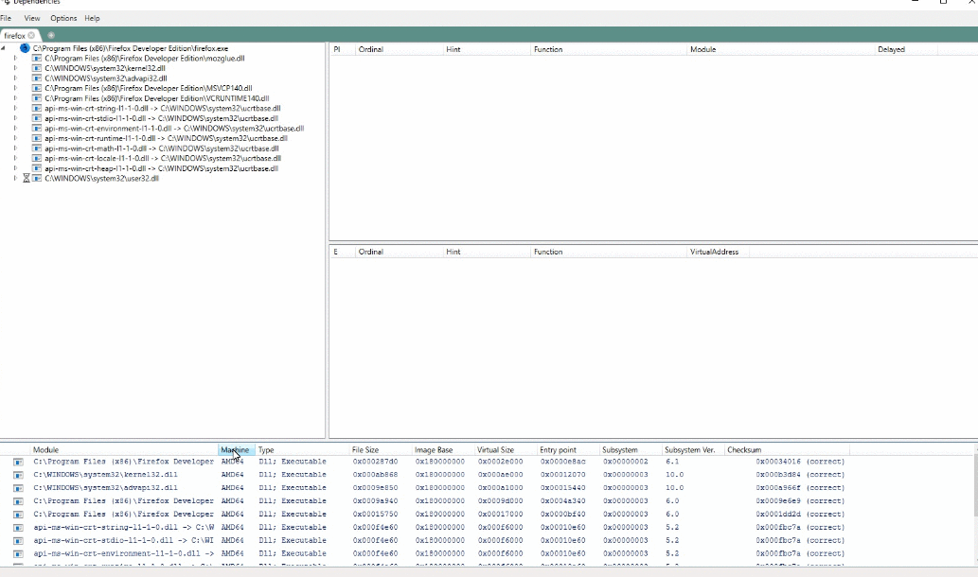Image resolution: width=978 pixels, height=577 pixels.
Task: Click file size value 0x000ab868
Action: click(x=375, y=475)
